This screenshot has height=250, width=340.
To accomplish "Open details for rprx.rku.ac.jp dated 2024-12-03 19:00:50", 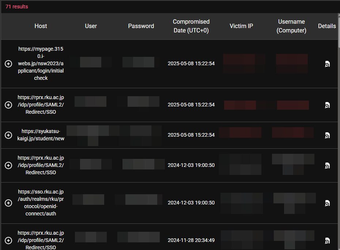I will coord(327,166).
